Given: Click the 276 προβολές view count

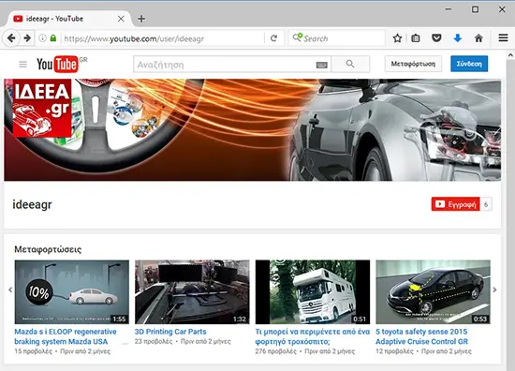Looking at the screenshot, I should 276,351.
